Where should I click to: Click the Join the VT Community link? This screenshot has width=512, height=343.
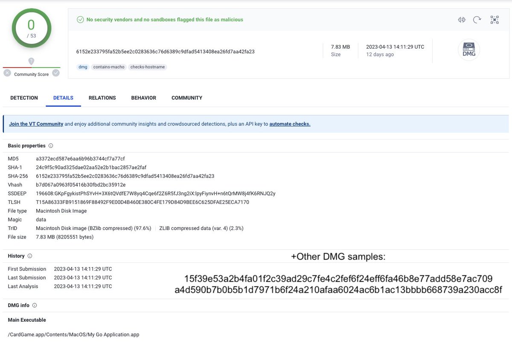click(x=36, y=124)
